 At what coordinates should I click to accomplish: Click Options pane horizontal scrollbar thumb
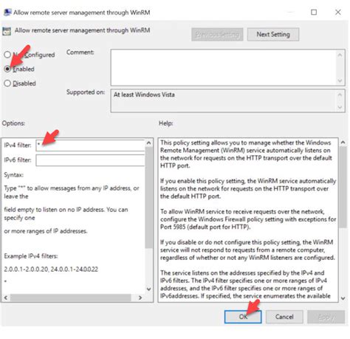click(x=70, y=298)
